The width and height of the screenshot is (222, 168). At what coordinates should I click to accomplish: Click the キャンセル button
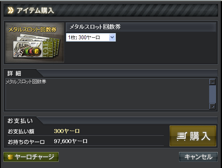click(x=198, y=157)
